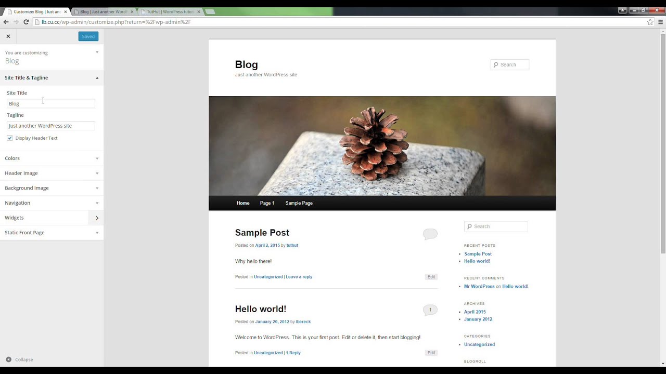
Task: Expand the Colors section
Action: [x=52, y=158]
